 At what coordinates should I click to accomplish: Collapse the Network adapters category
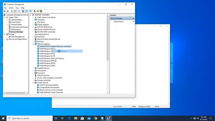(x=33, y=44)
